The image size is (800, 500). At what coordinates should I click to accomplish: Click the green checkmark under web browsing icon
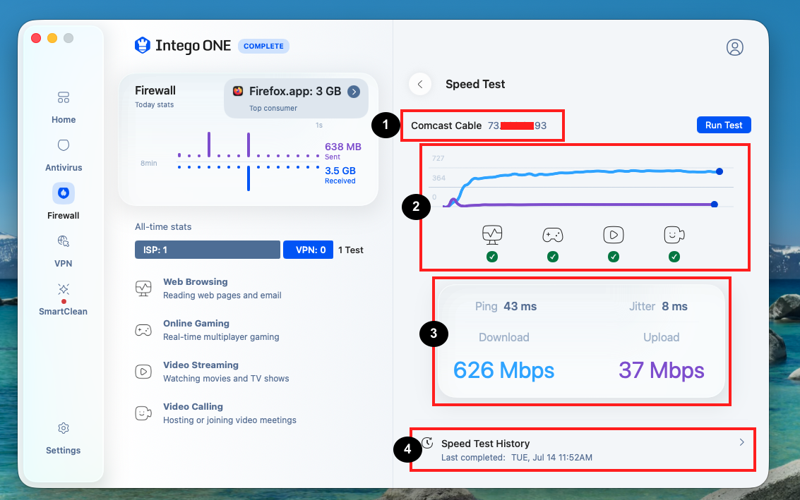point(492,257)
